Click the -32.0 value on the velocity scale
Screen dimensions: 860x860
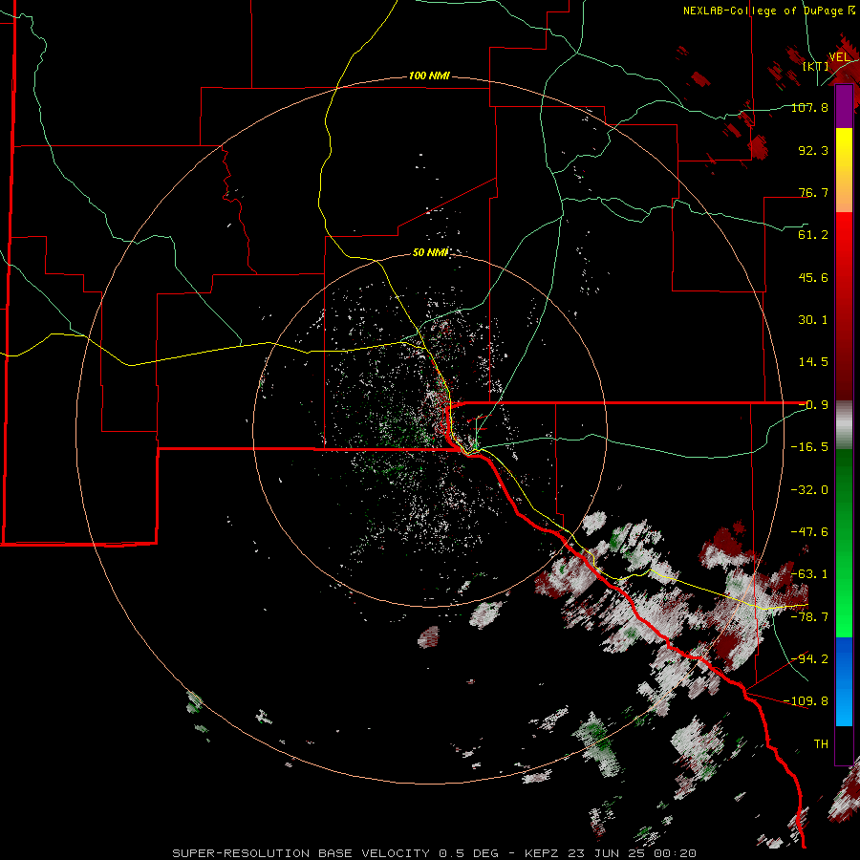[809, 490]
